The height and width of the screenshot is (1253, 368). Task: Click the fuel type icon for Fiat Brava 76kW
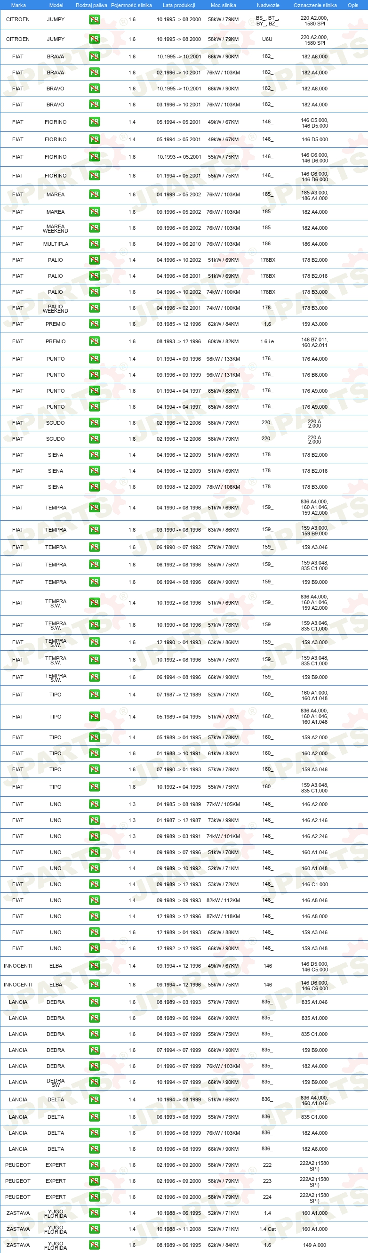pos(94,73)
